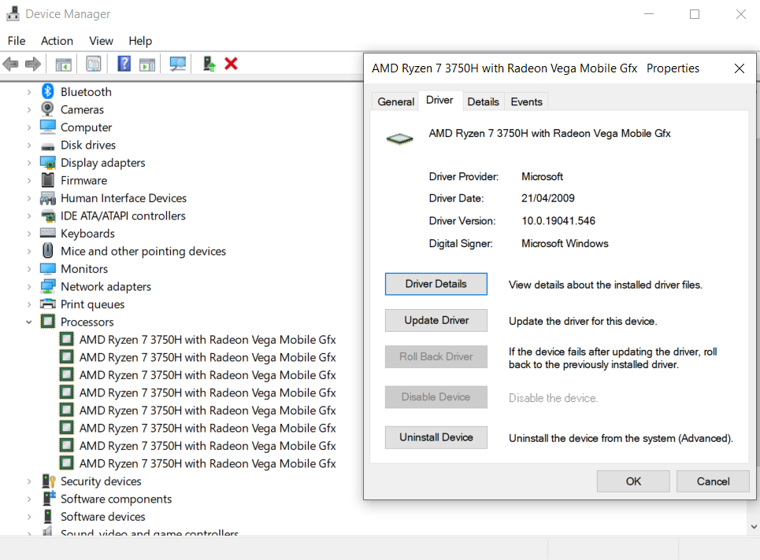Open the View menu

[101, 41]
